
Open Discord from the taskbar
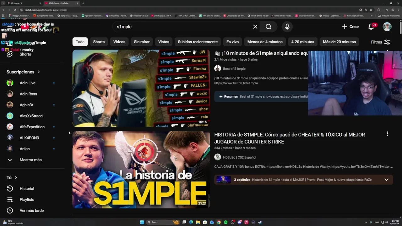tap(239, 222)
